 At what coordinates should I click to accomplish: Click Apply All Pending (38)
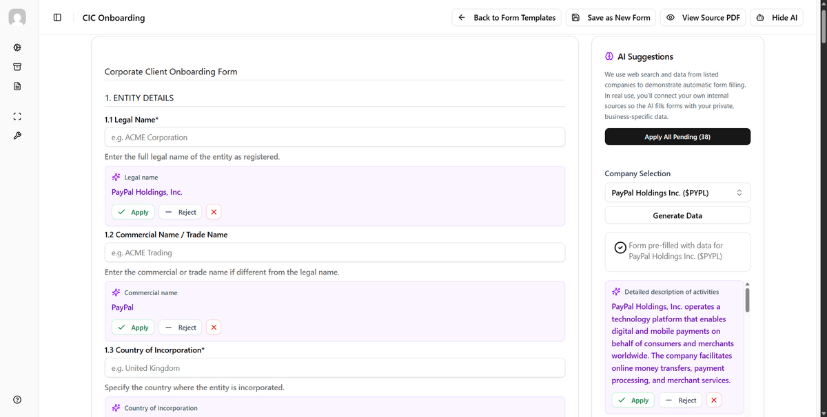[x=677, y=137]
